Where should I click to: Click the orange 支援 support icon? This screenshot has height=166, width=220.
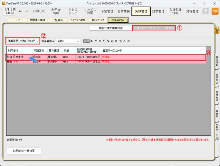[x=215, y=11]
